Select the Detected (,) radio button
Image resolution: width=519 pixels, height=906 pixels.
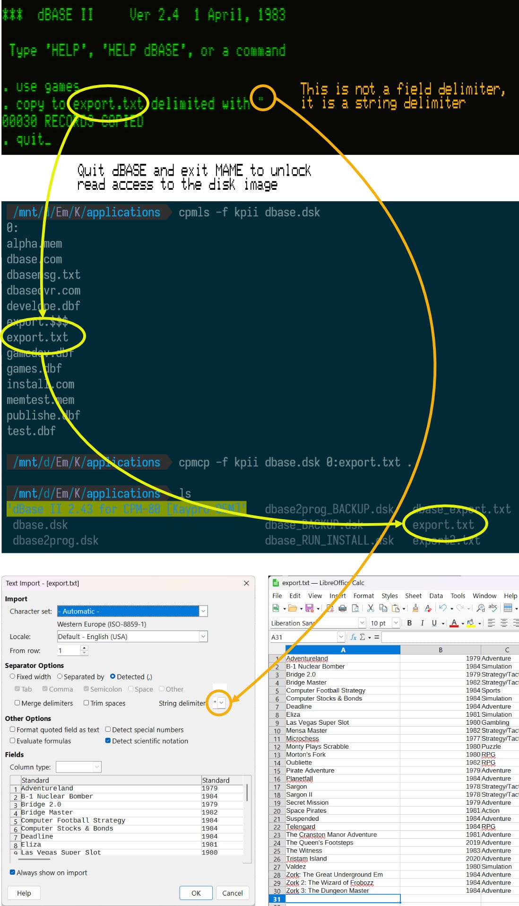point(112,676)
